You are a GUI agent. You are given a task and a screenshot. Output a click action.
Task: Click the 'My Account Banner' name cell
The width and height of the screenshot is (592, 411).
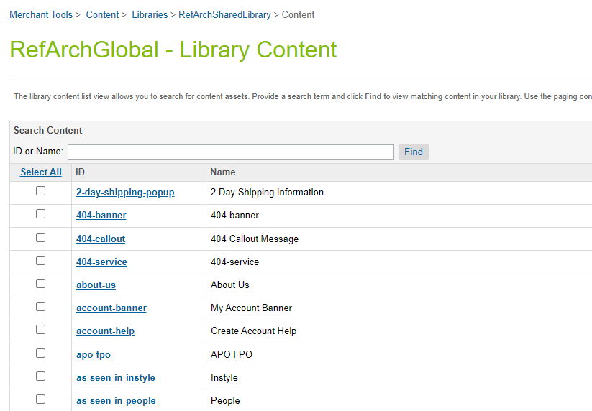click(251, 308)
